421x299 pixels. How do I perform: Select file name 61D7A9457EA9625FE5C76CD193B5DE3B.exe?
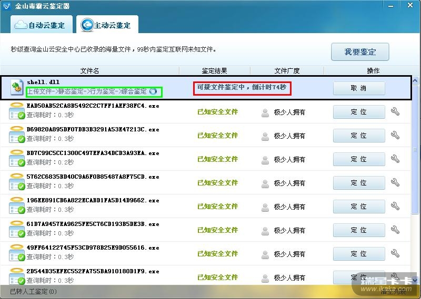93,224
